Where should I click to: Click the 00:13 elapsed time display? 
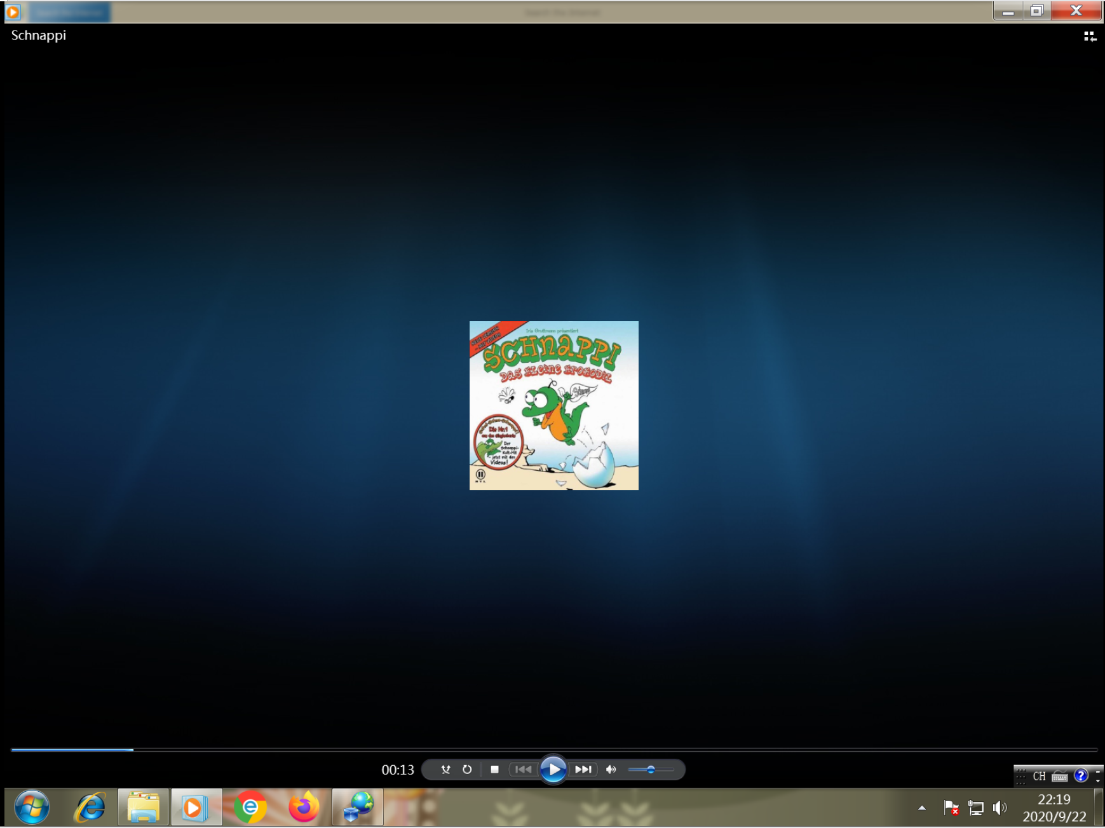click(x=398, y=770)
